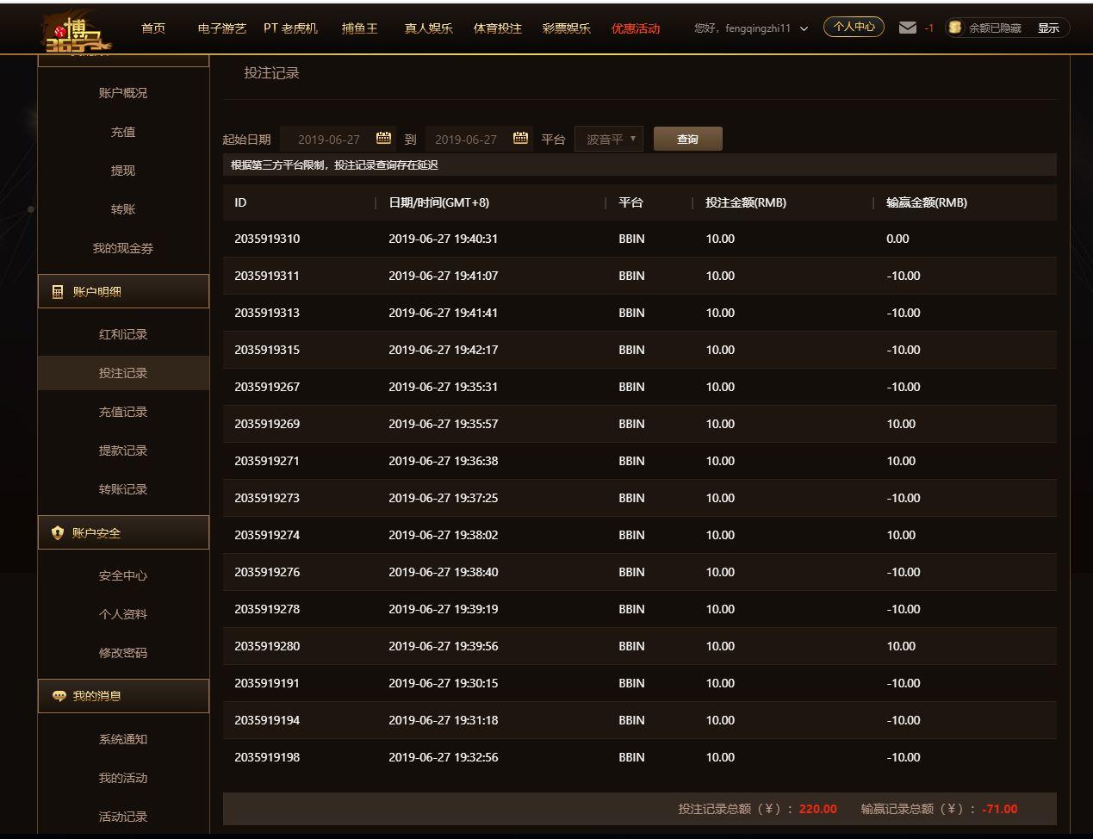Open 账户概况 in the sidebar
Image resolution: width=1093 pixels, height=839 pixels.
click(123, 93)
